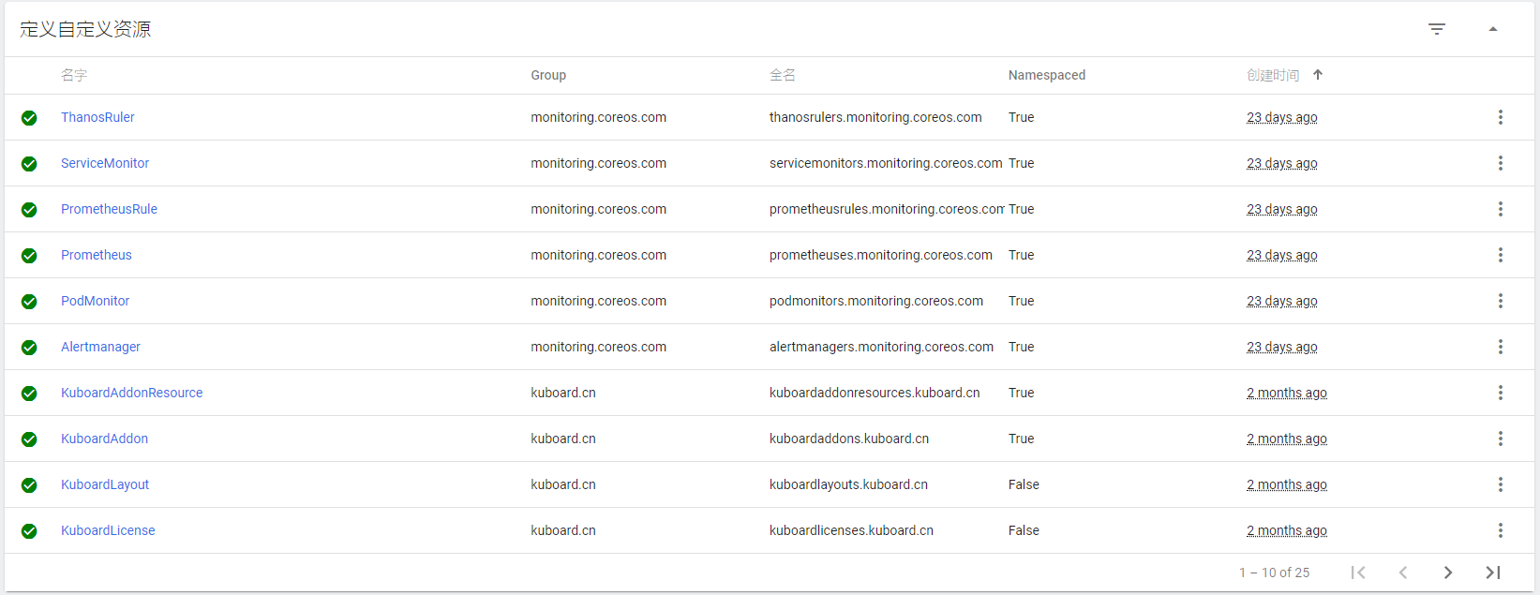Open the ServiceMonitor resource link

tap(105, 163)
